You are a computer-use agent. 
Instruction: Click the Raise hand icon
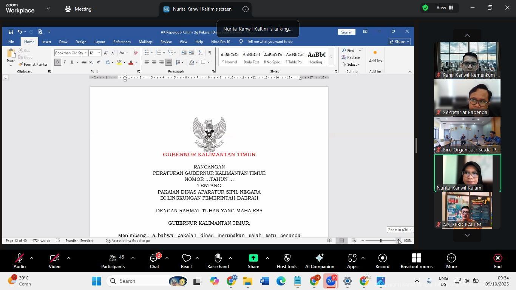[x=218, y=261]
